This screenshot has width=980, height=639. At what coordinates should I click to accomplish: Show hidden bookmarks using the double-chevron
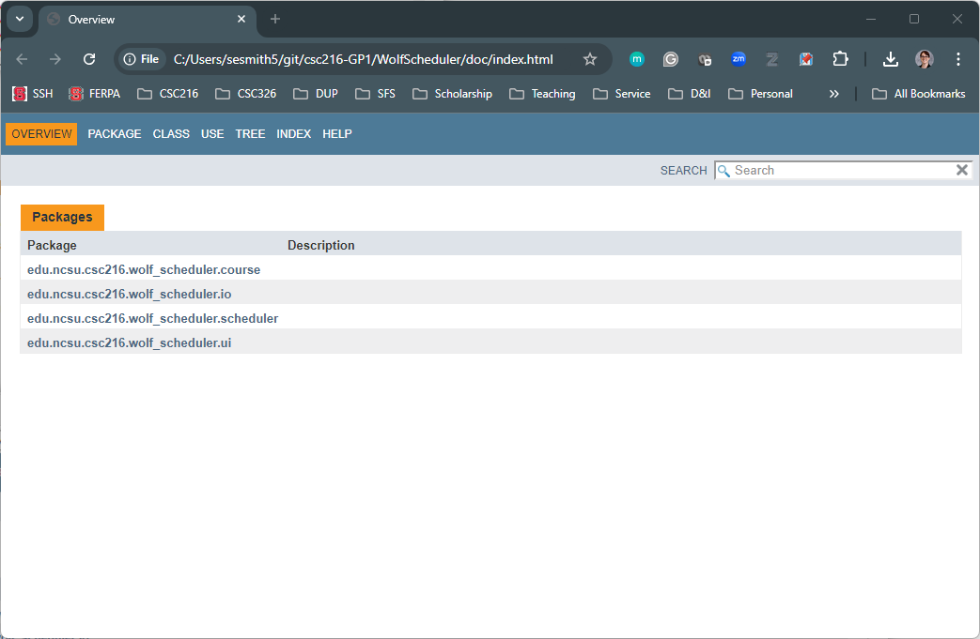[833, 93]
